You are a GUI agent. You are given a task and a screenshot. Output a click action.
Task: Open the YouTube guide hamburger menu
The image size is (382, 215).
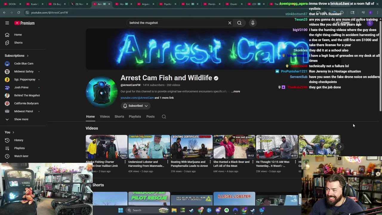tap(7, 23)
